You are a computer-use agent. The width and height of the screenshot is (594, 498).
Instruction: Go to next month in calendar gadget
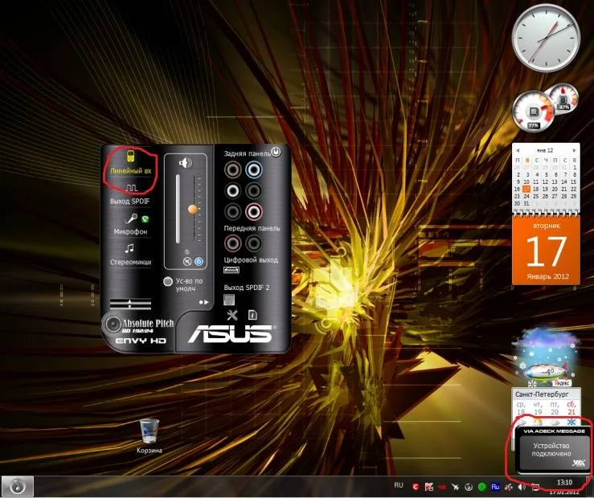click(x=574, y=150)
